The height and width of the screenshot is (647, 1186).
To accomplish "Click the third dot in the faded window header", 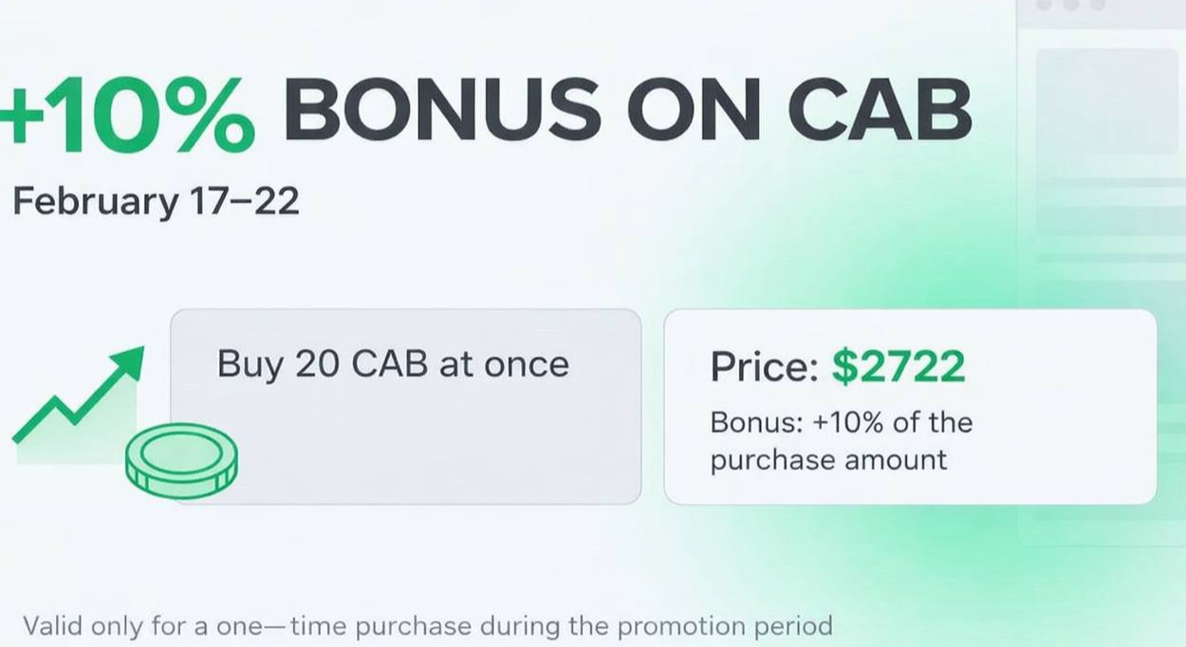I will point(1097,5).
